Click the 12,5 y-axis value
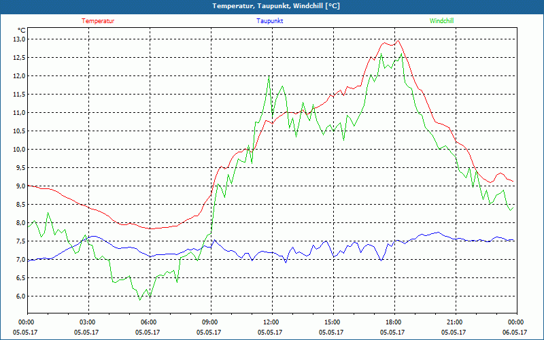Viewport: 544px width, 340px height. click(x=20, y=58)
